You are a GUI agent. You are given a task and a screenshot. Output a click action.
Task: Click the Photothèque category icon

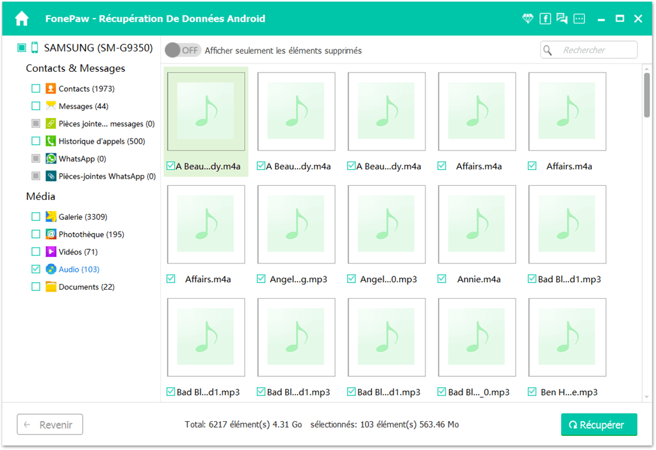point(51,234)
